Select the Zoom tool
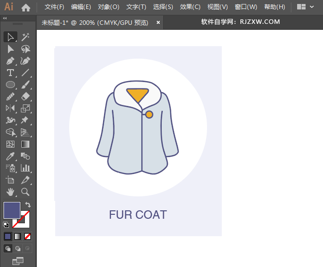 pos(25,192)
